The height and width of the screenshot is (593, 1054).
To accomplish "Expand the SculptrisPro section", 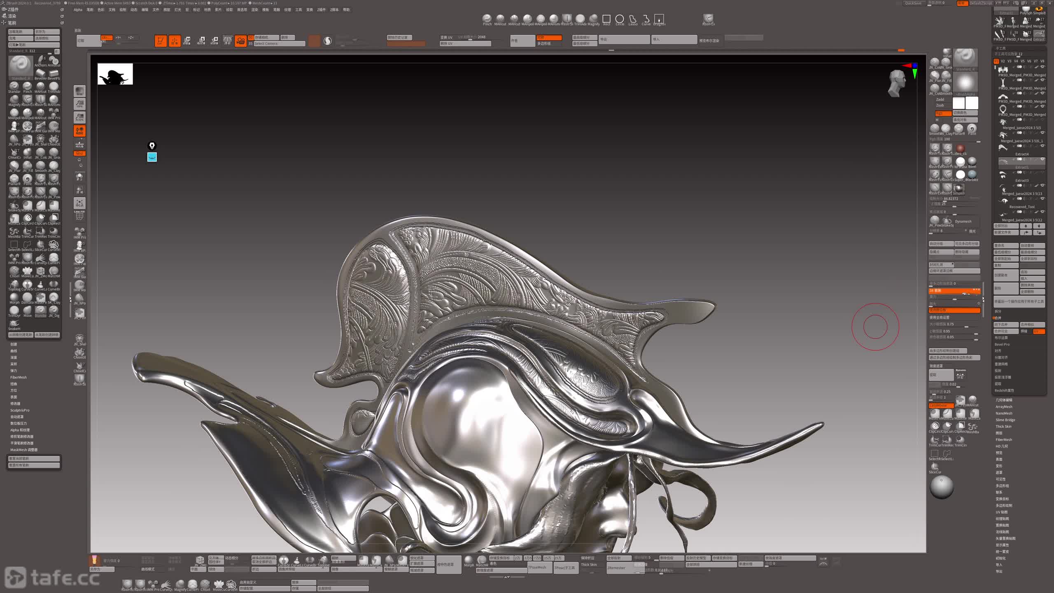I will pos(20,410).
